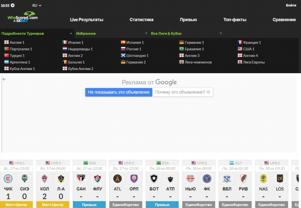Click Почему это объявление? button
This screenshot has height=208, width=301.
coord(183,92)
